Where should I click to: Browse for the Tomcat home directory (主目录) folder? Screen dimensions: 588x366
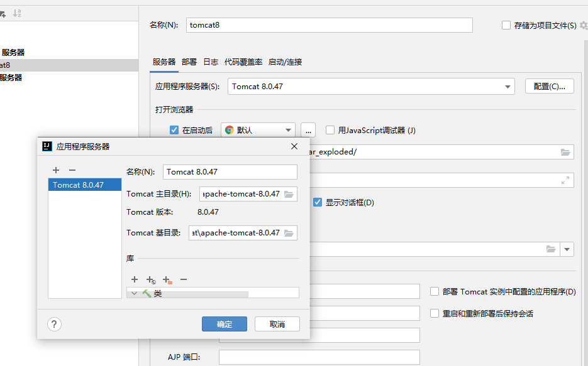(x=289, y=194)
